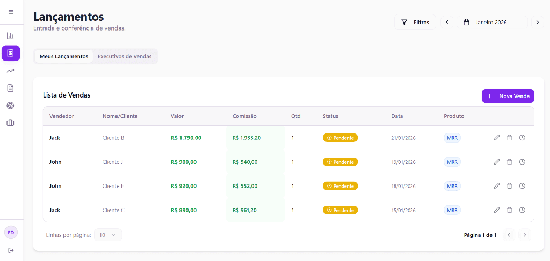The height and width of the screenshot is (261, 550).
Task: Open the document reports sidebar icon
Action: pyautogui.click(x=10, y=88)
